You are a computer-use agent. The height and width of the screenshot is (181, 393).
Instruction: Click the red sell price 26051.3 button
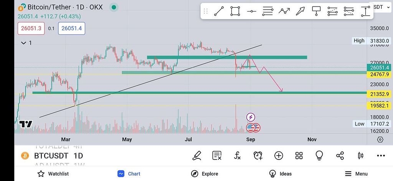[31, 28]
